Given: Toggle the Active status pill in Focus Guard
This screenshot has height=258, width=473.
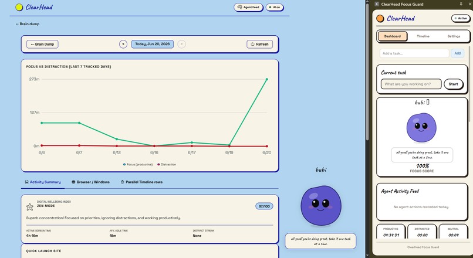Looking at the screenshot, I should tap(460, 18).
